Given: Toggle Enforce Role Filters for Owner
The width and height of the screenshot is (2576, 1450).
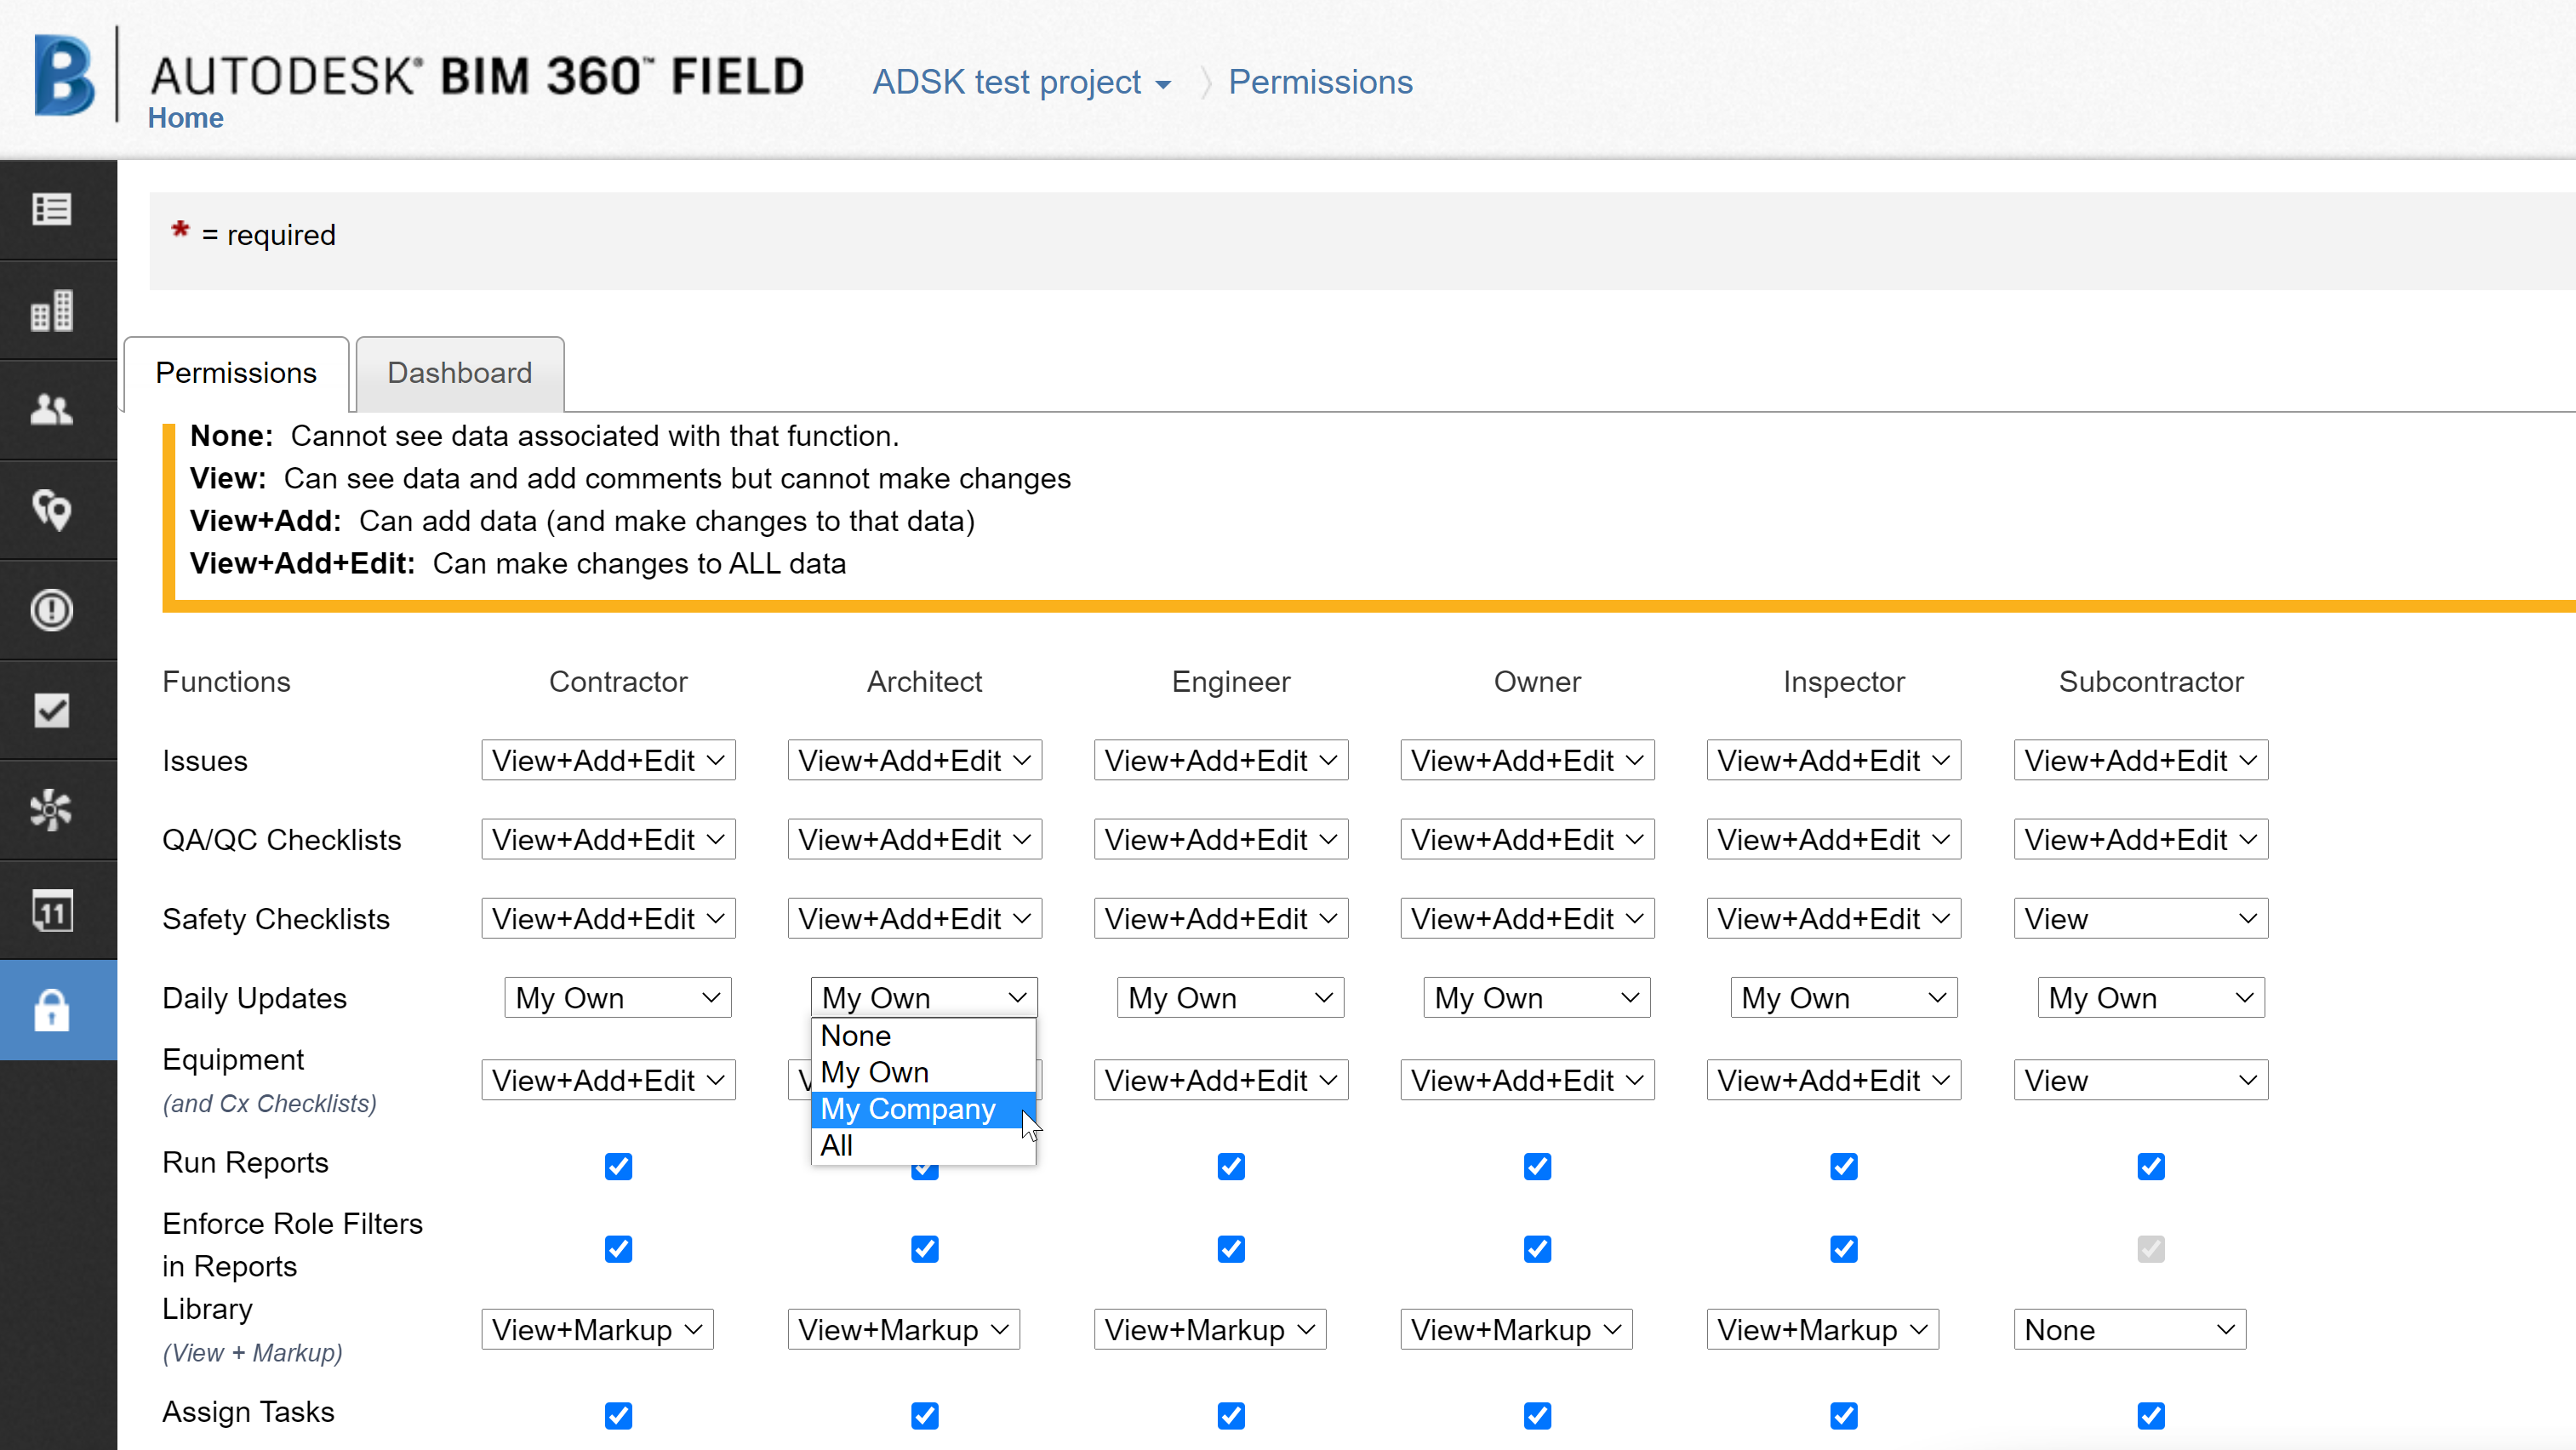Looking at the screenshot, I should coord(1537,1248).
